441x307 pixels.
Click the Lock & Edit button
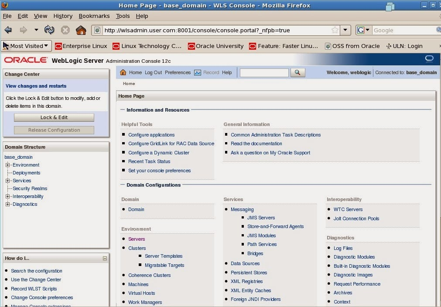click(53, 117)
